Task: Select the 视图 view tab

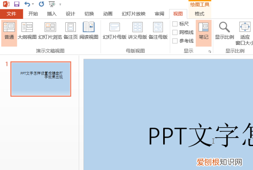Action: point(178,14)
